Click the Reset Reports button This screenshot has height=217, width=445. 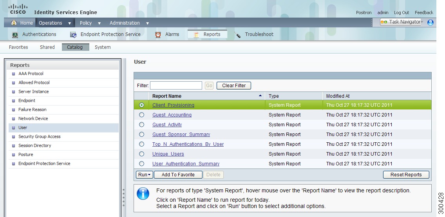coord(406,175)
